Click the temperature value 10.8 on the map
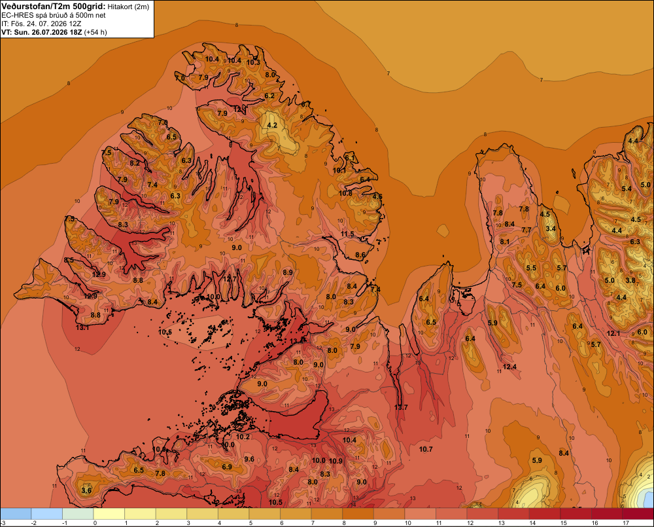 [345, 193]
